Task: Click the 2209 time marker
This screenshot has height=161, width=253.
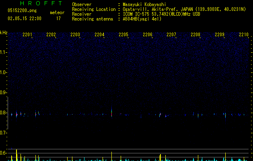Action: point(220,35)
